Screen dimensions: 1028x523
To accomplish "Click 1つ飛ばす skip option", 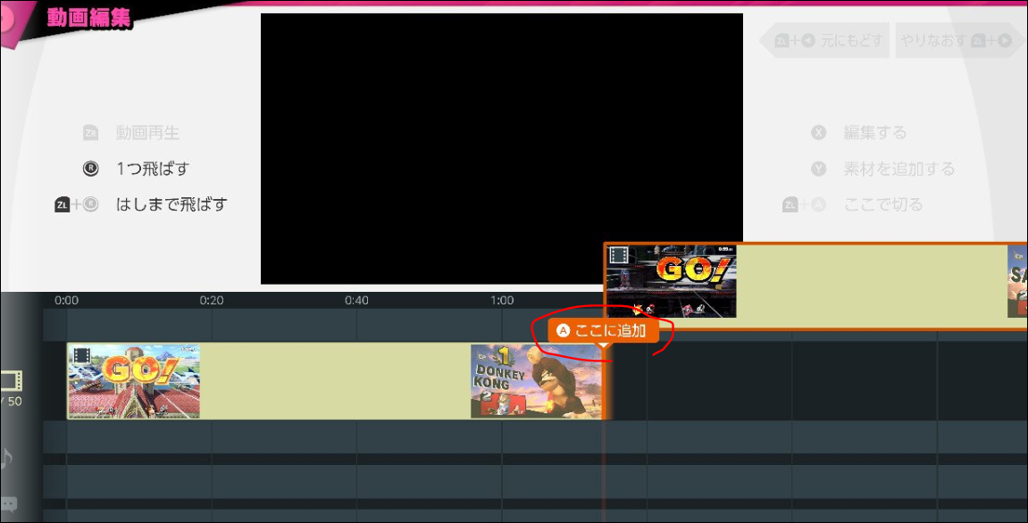I will coord(152,169).
